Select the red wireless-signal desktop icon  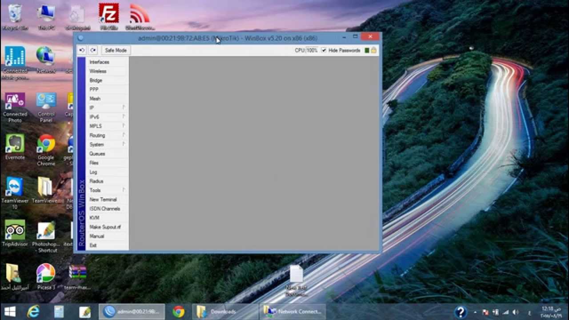coord(140,17)
